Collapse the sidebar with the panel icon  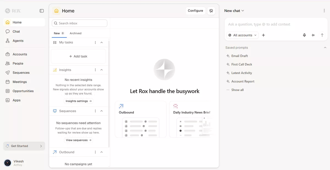coord(42,11)
